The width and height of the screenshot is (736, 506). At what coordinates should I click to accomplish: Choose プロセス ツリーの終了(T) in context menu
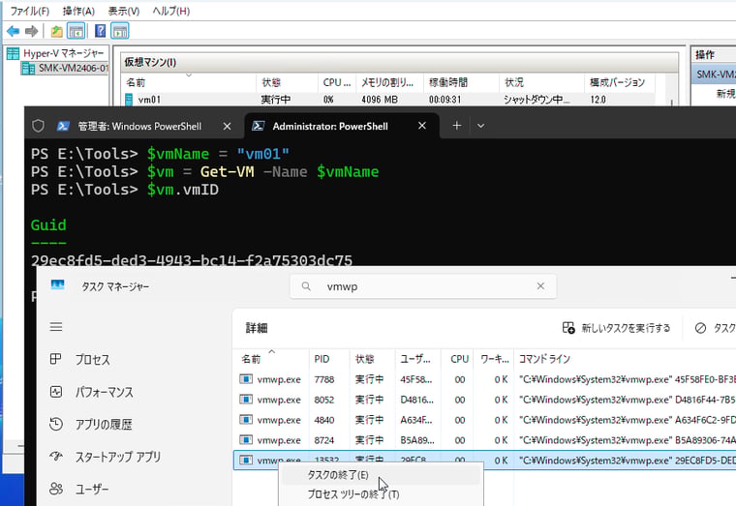coord(381,494)
